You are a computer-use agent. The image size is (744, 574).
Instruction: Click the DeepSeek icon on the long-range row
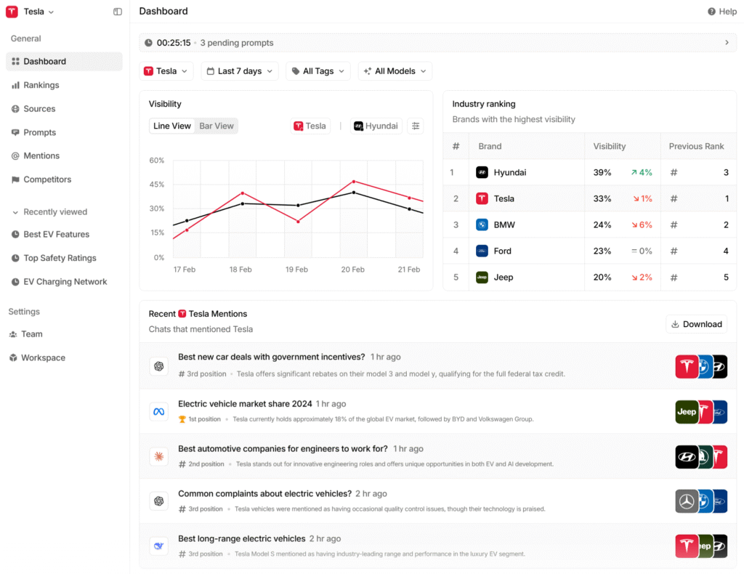click(x=159, y=546)
